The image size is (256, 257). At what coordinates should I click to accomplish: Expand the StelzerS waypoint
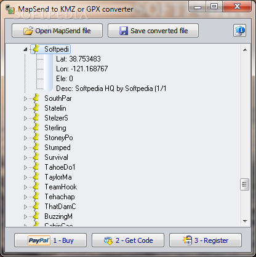[x=25, y=118]
